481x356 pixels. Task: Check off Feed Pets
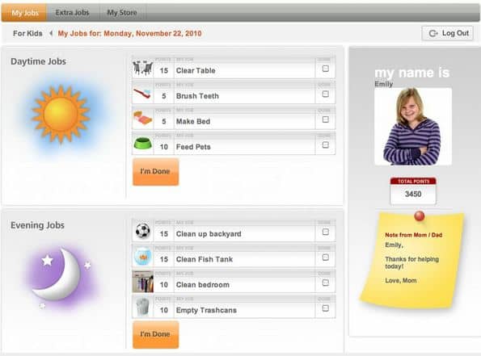326,144
